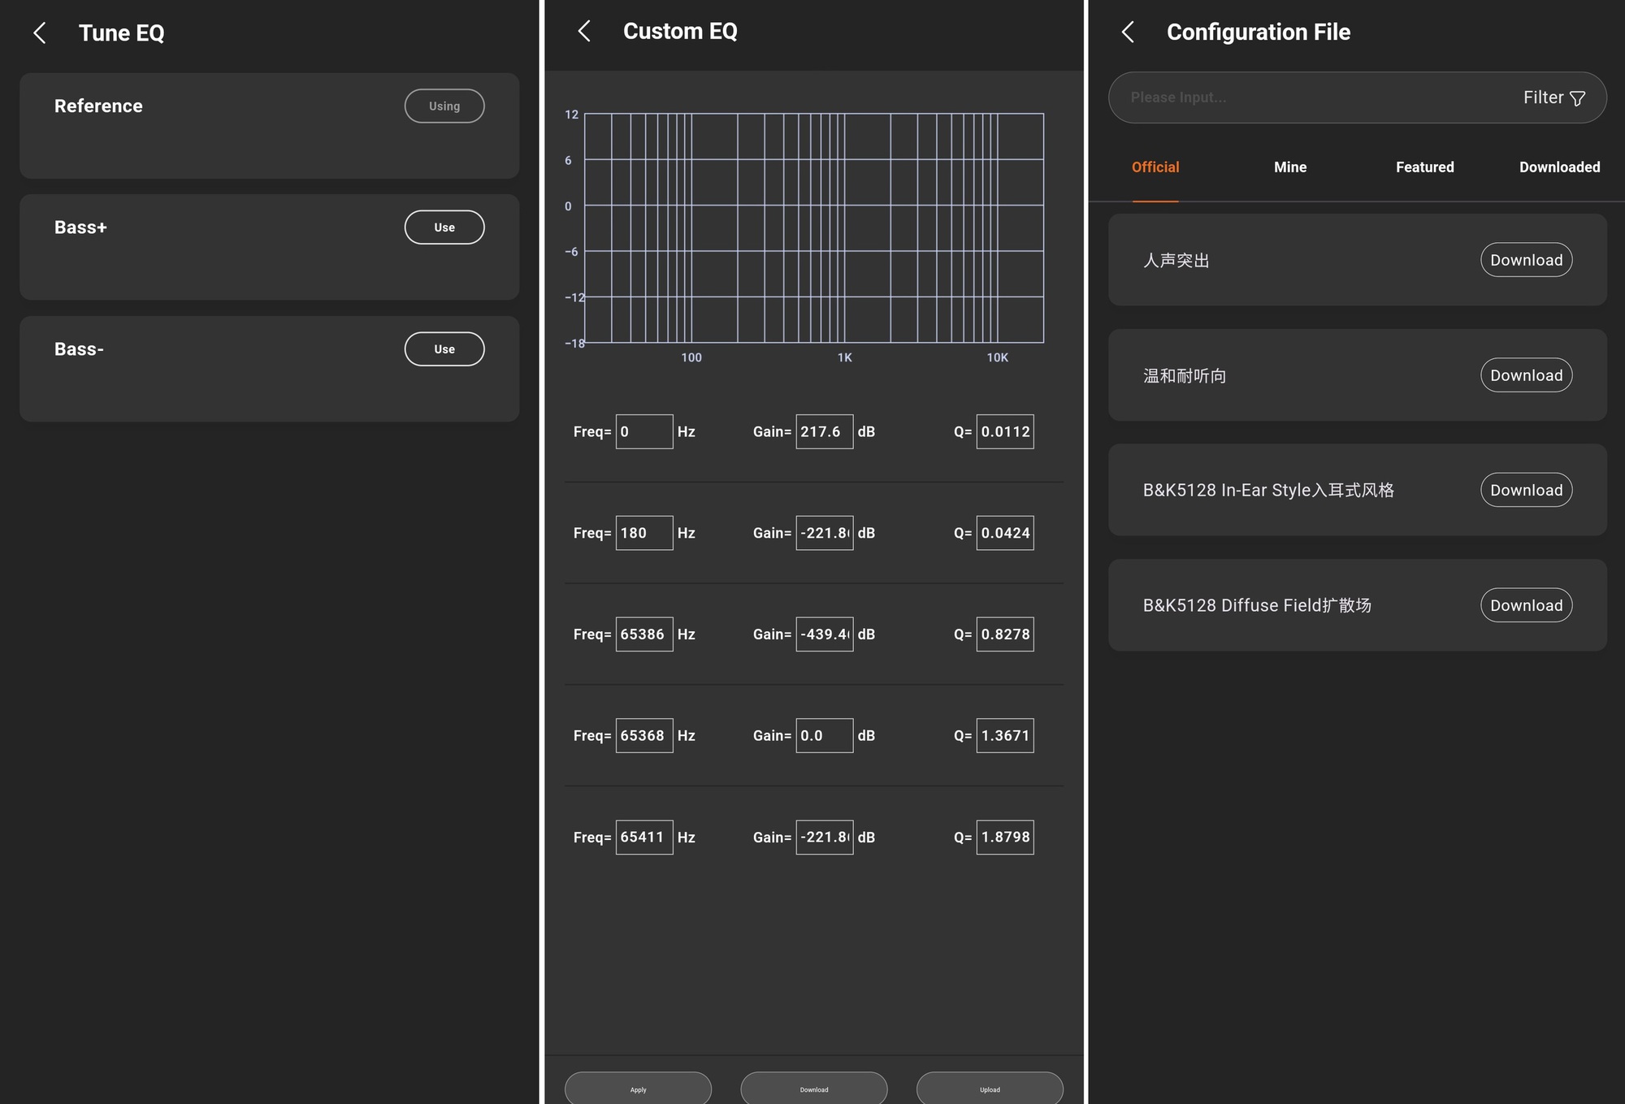This screenshot has width=1625, height=1104.
Task: Click the Using button for Reference
Action: click(444, 106)
